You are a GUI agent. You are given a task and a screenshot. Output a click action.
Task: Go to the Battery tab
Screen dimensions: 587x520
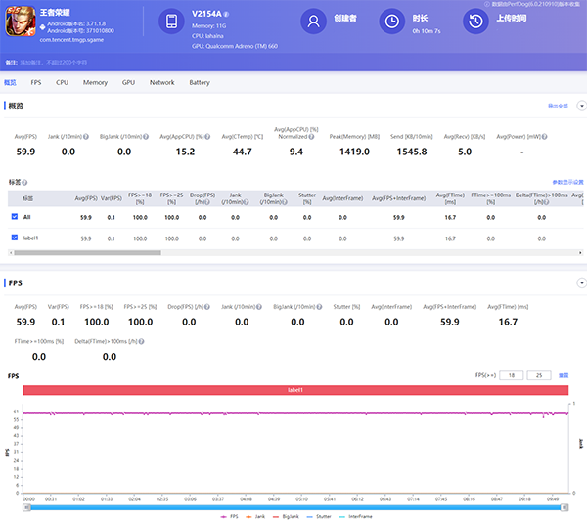pos(199,83)
